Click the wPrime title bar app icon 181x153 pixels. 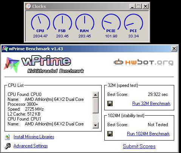click(5, 49)
